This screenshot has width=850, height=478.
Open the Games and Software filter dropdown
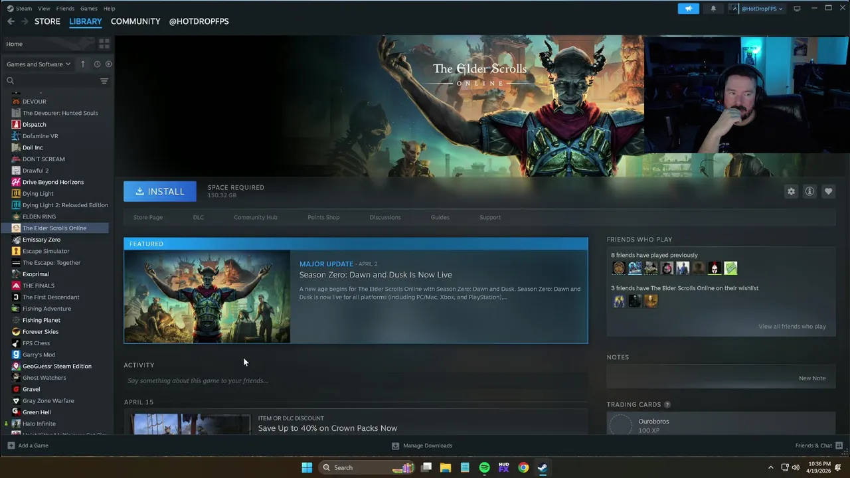pos(39,64)
